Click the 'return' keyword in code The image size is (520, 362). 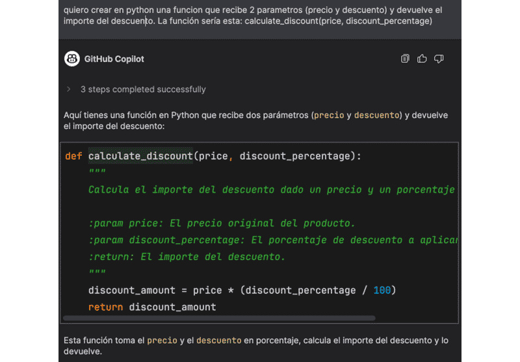[x=105, y=307]
